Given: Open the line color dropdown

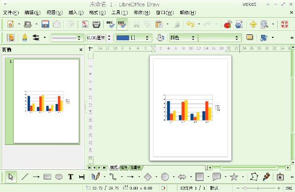Looking at the screenshot, I should 133,38.
